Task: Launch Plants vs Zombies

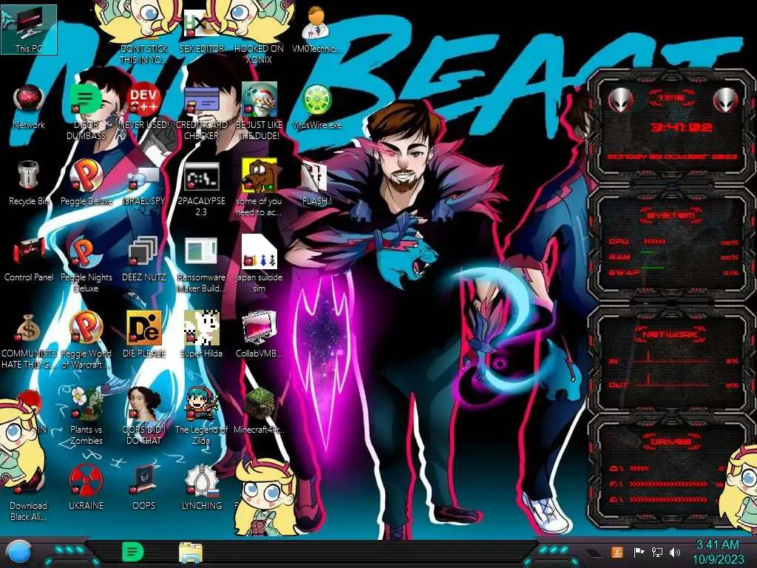Action: point(86,417)
